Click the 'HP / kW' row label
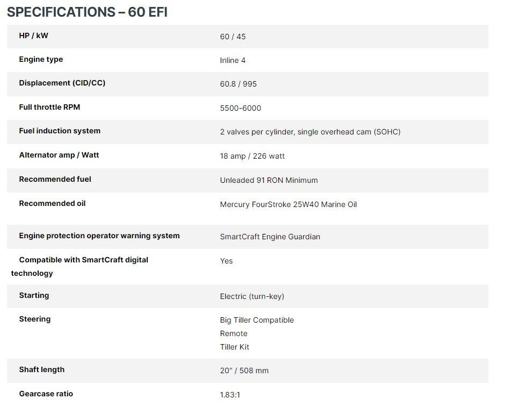The image size is (505, 406). pos(33,35)
